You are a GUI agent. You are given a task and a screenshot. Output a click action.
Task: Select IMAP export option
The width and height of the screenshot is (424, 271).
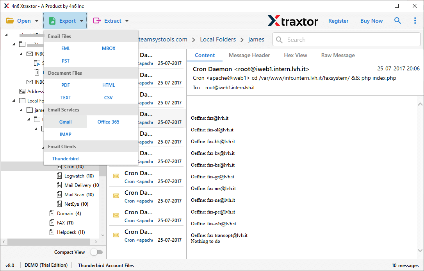point(66,134)
